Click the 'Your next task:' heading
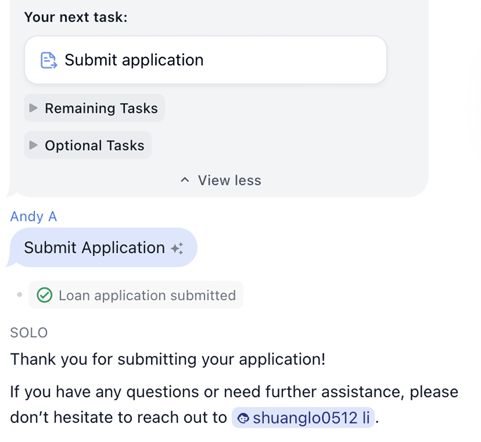Image resolution: width=481 pixels, height=442 pixels. (x=76, y=17)
